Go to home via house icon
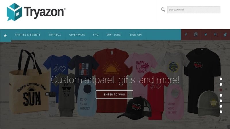The image size is (230, 129). (x=5, y=36)
